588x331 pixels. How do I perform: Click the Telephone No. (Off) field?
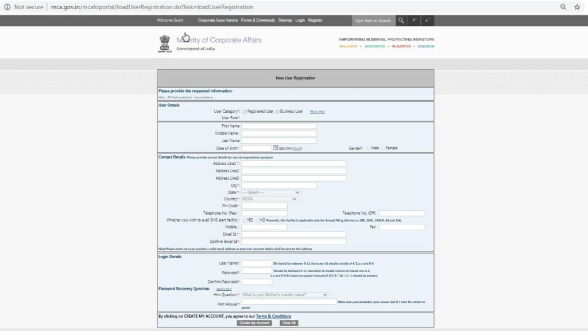click(x=402, y=213)
